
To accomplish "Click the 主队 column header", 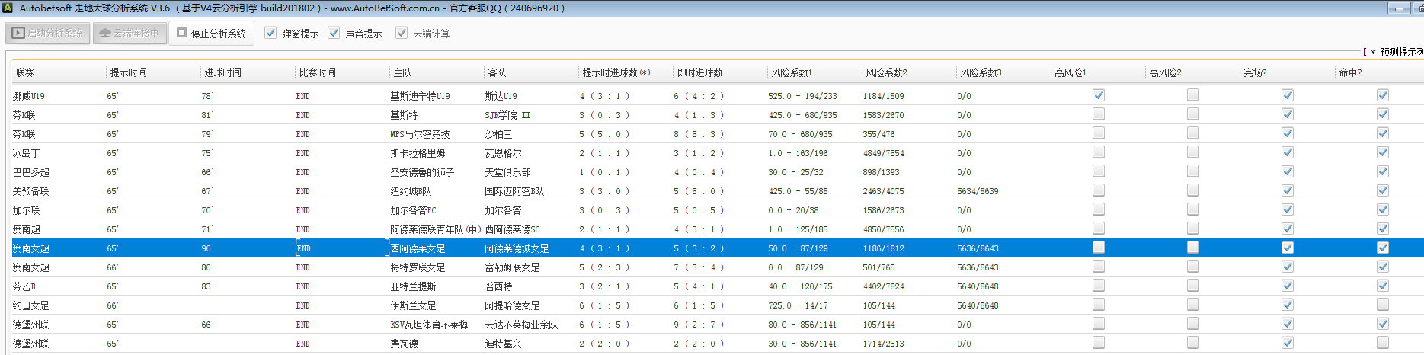I will pos(402,72).
